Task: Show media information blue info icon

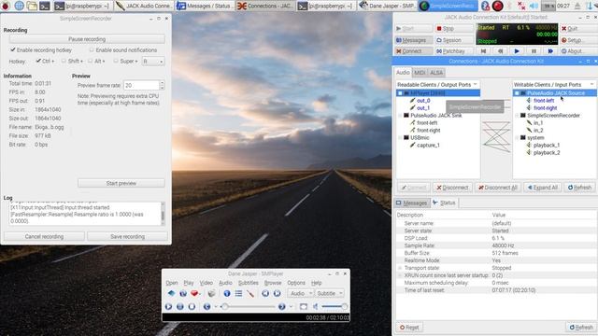Action: (227, 293)
